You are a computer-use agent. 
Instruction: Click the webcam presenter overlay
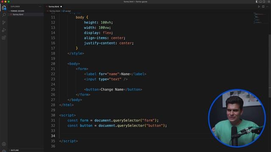coord(237,118)
